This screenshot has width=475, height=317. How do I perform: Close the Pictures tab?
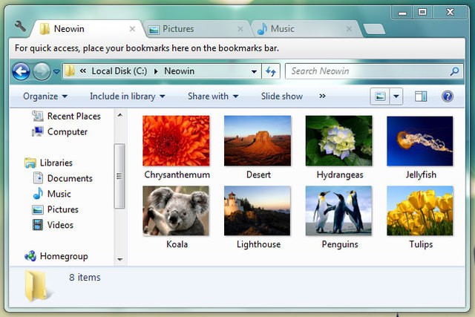[240, 29]
